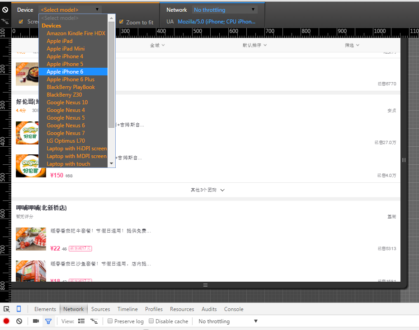419x330 pixels.
Task: Select Google Nexus 5 device
Action: click(73, 118)
